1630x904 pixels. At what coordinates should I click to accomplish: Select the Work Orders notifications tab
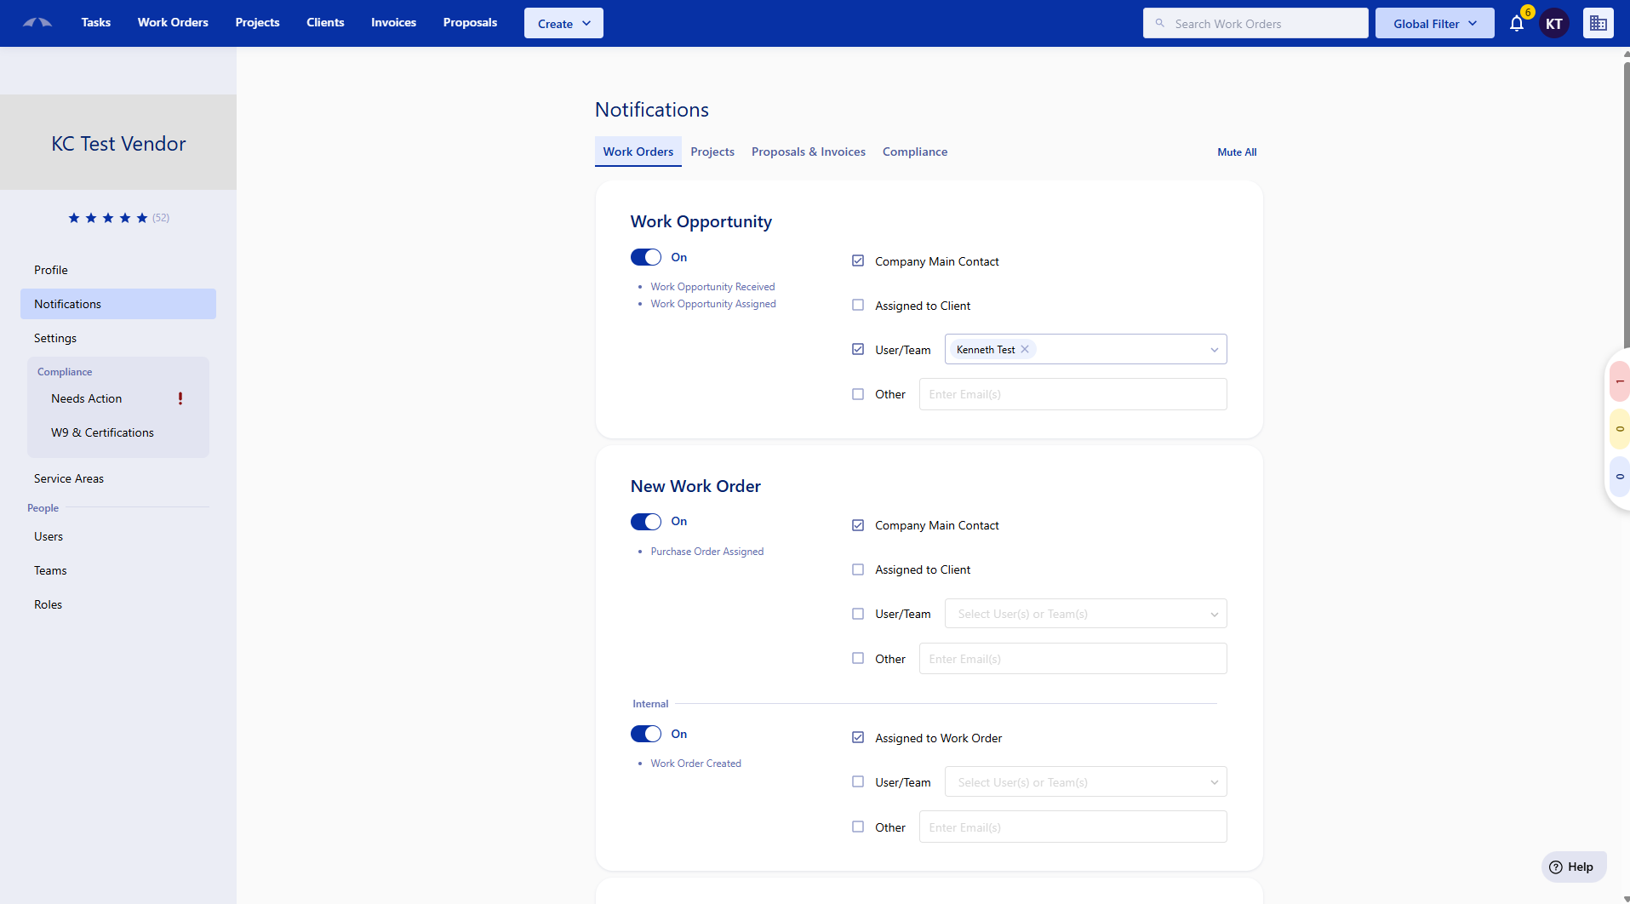[x=638, y=152]
